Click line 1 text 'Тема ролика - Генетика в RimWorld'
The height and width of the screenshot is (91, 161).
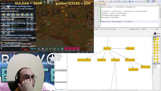point(118,7)
